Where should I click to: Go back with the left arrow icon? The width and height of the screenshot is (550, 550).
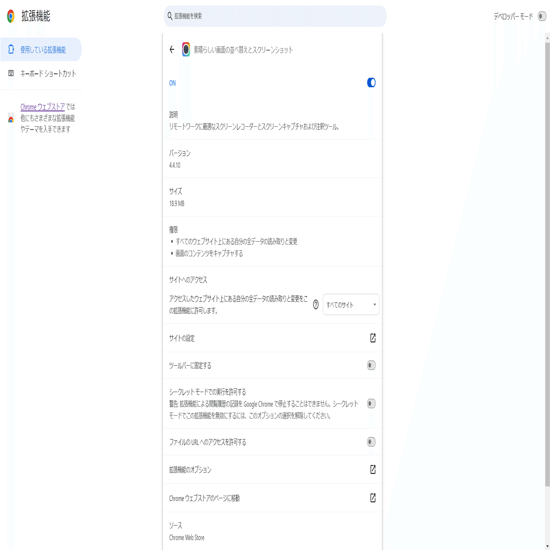(x=172, y=49)
